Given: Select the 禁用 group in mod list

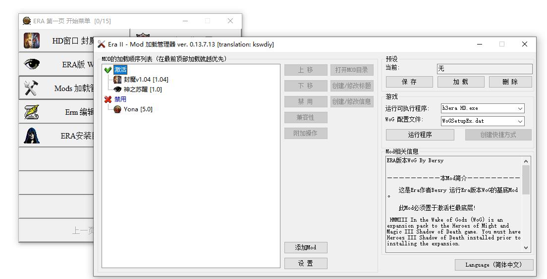Looking at the screenshot, I should coord(120,99).
